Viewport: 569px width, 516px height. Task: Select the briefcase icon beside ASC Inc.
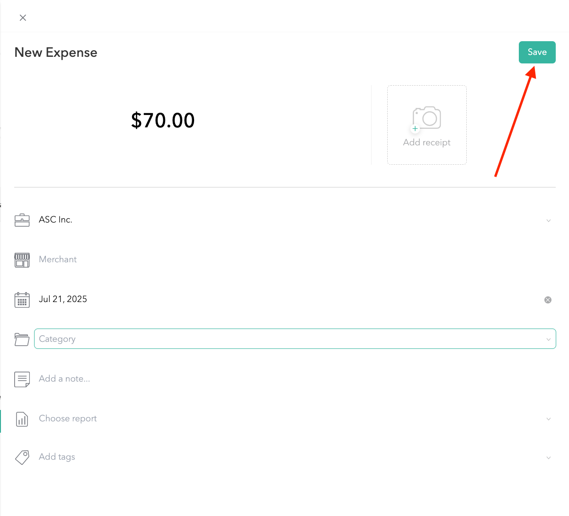(x=22, y=220)
